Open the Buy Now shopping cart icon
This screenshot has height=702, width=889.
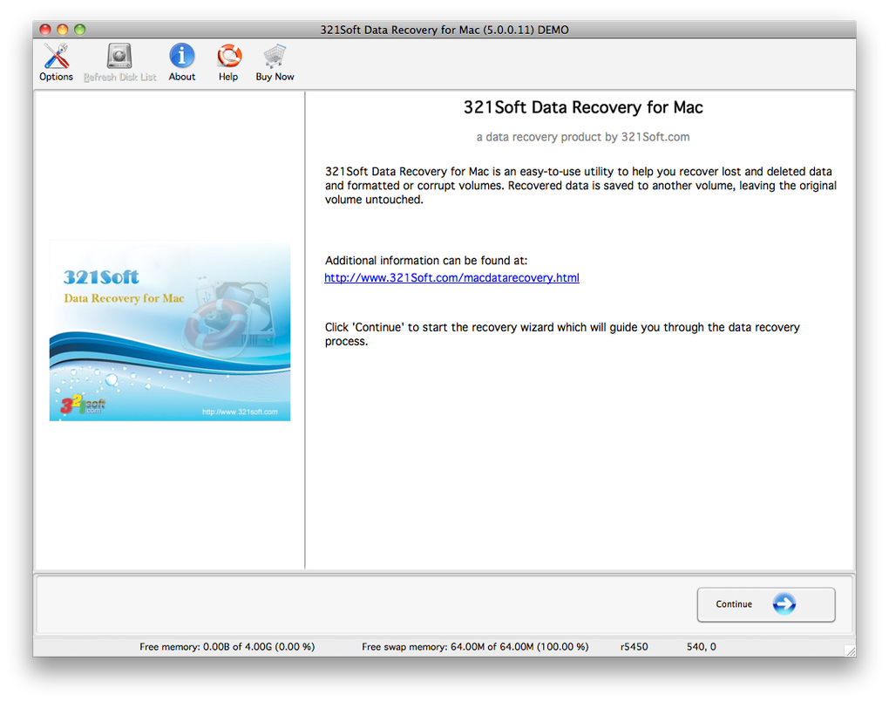point(274,54)
